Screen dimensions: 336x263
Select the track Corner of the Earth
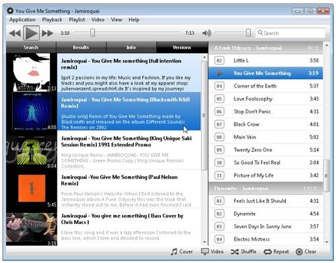[x=266, y=86]
